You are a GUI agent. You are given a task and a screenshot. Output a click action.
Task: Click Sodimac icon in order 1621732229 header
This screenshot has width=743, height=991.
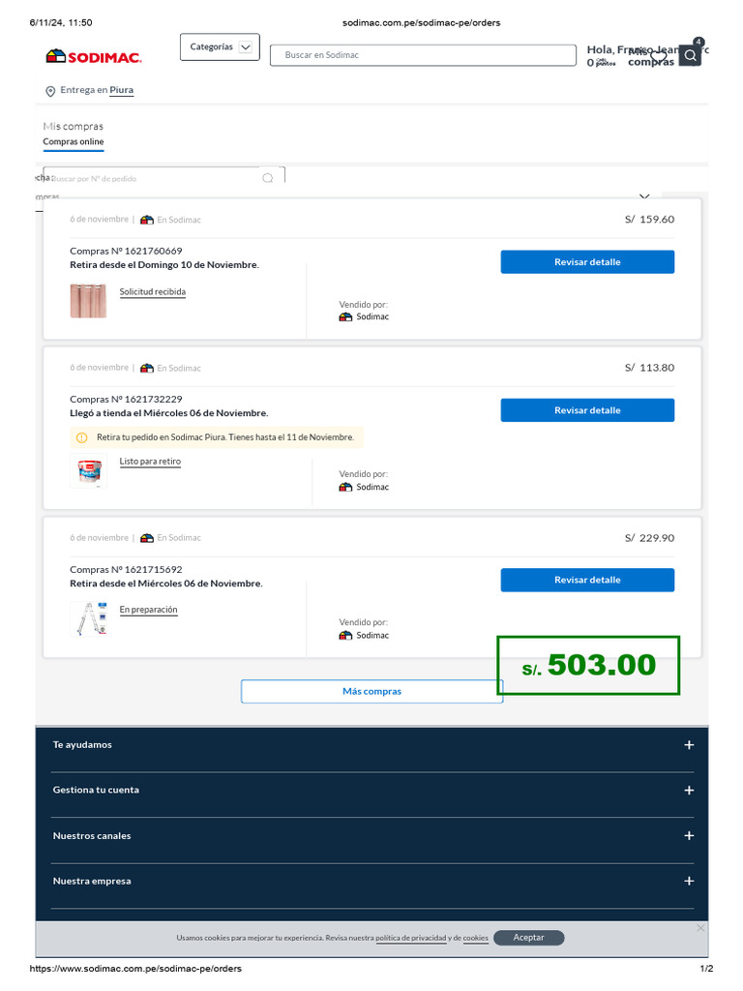pyautogui.click(x=147, y=368)
